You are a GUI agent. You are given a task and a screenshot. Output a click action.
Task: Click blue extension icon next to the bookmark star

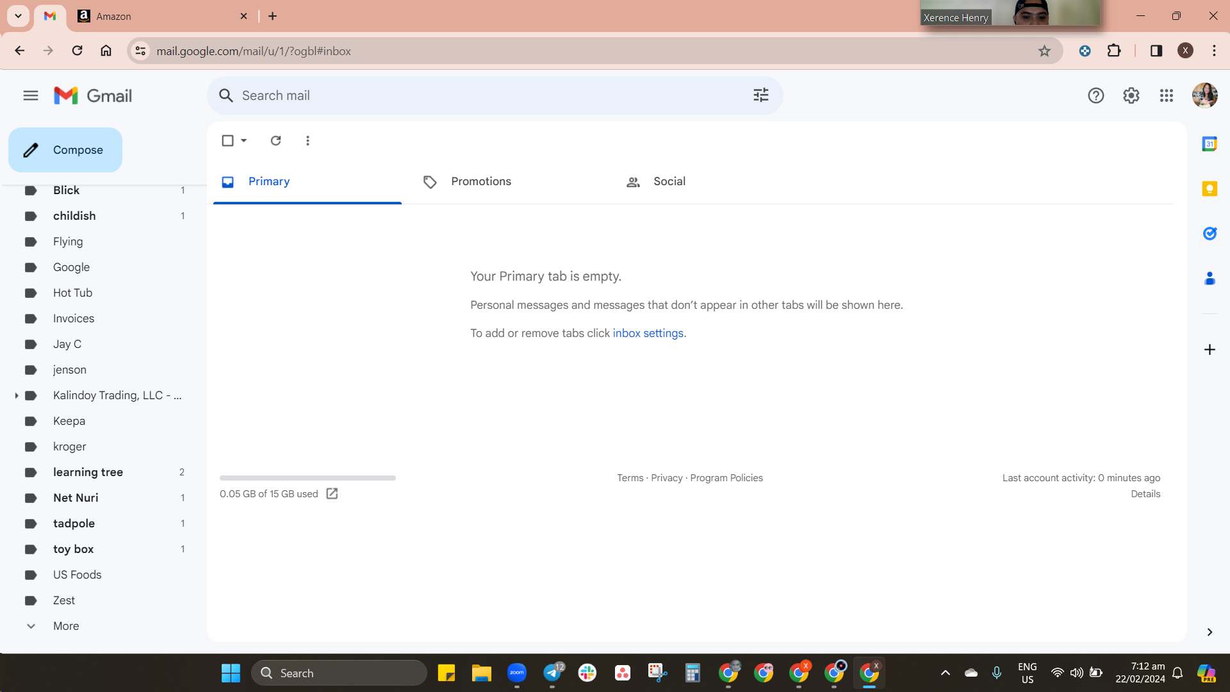pos(1085,51)
